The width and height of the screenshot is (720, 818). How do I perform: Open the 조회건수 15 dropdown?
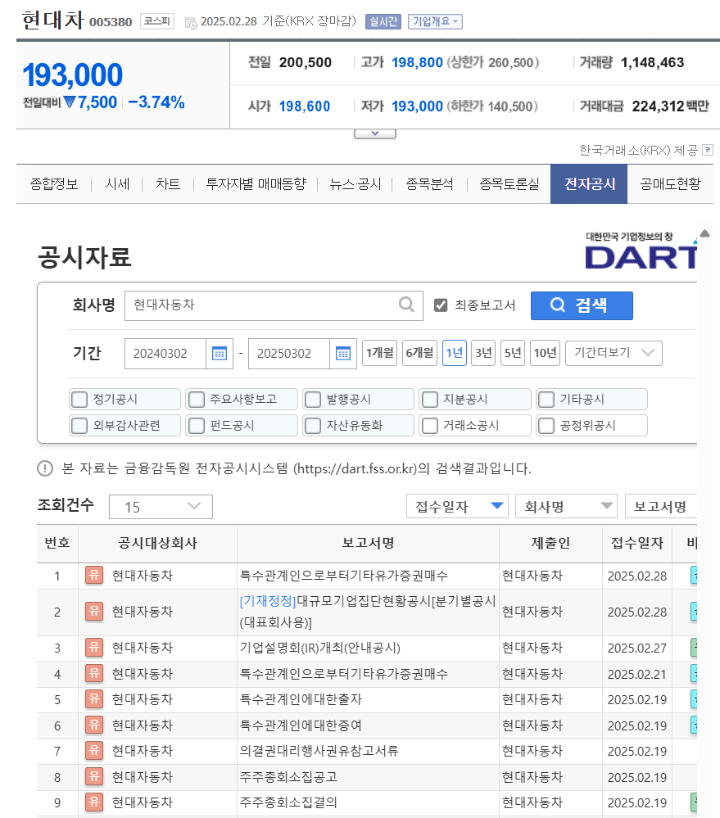161,507
